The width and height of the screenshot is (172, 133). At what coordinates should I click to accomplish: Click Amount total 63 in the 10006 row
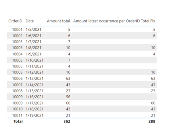(68, 79)
